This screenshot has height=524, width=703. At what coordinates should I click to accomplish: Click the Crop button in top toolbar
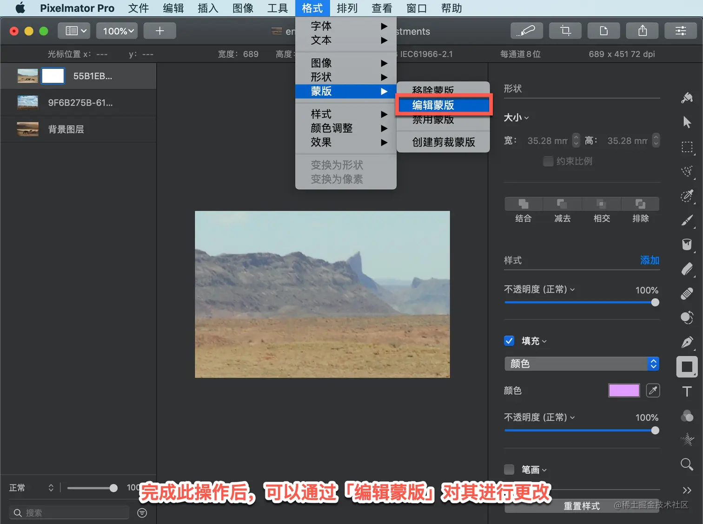coord(565,31)
